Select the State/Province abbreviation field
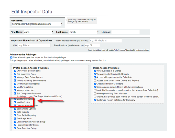Viewport: 175px width, 138px height. tap(92, 45)
